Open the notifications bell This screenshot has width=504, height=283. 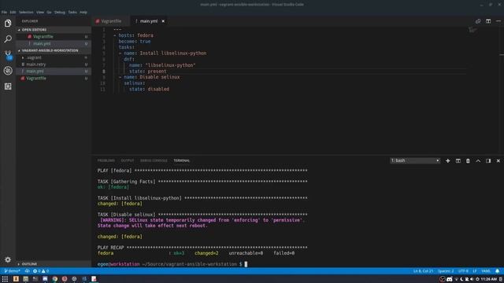click(x=497, y=270)
